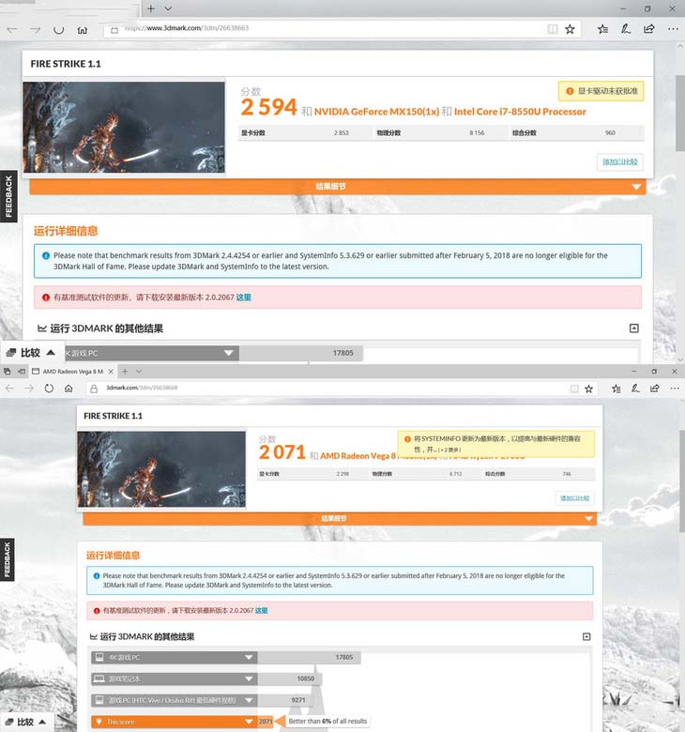Go forward in bottom browser window

point(29,389)
